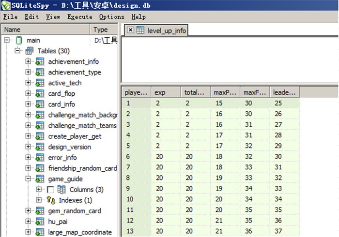Click the active_tech table icon

[x=40, y=83]
